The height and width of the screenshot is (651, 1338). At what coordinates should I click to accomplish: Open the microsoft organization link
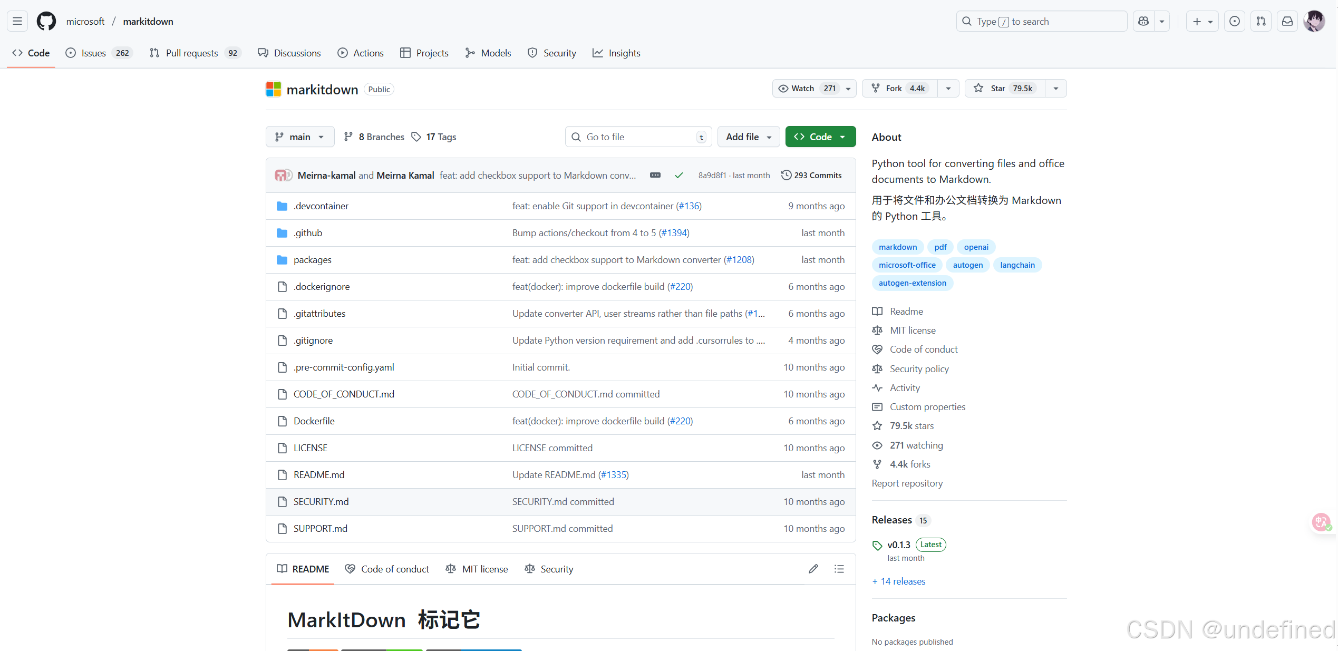point(85,22)
